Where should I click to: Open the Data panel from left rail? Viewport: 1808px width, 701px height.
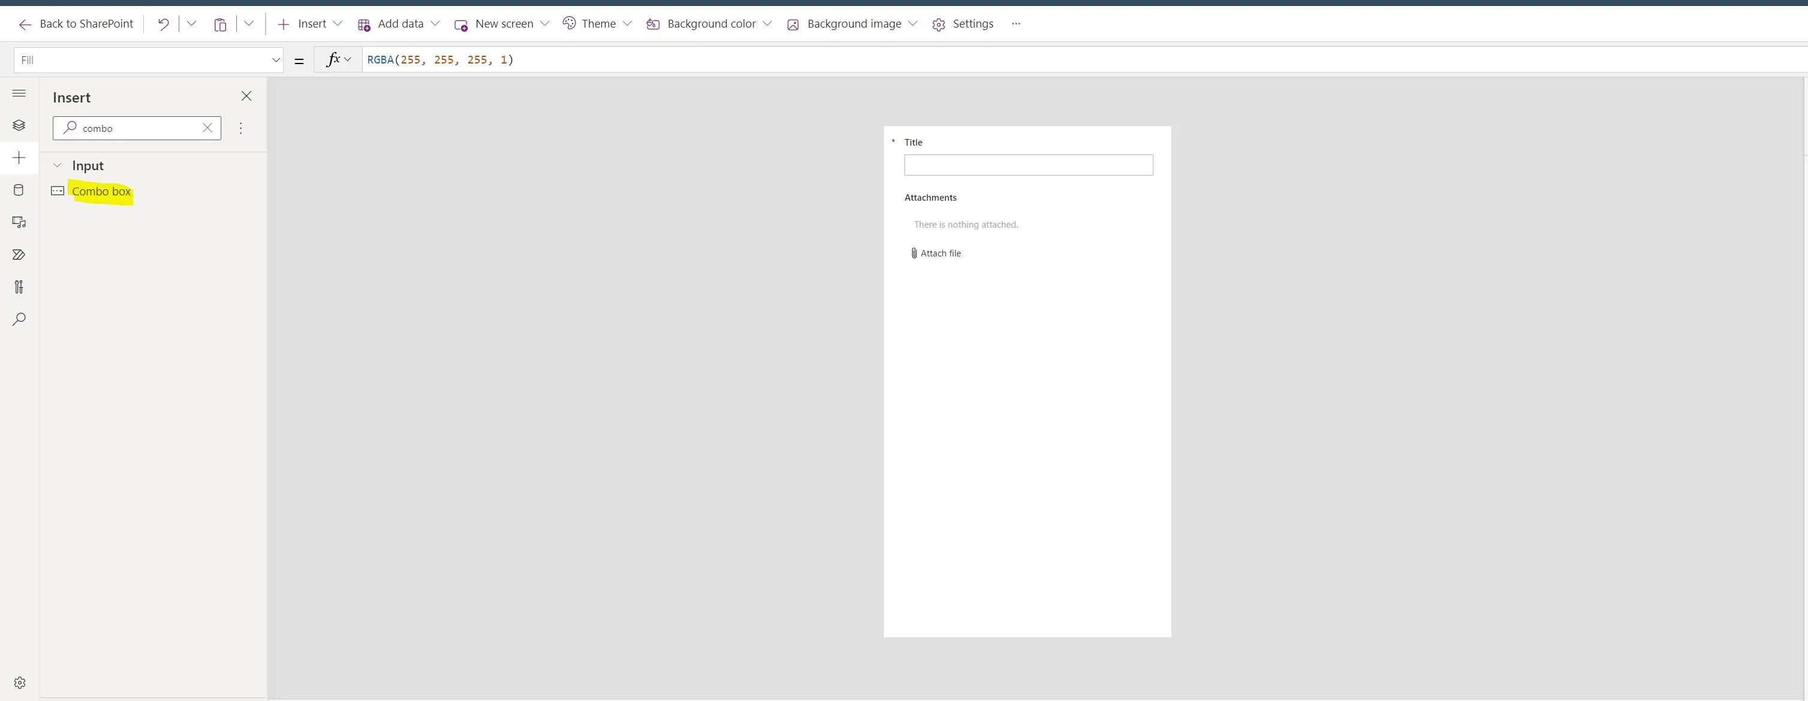(x=18, y=189)
